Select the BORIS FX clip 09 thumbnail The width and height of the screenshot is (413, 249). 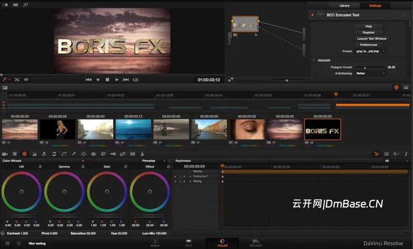point(322,129)
